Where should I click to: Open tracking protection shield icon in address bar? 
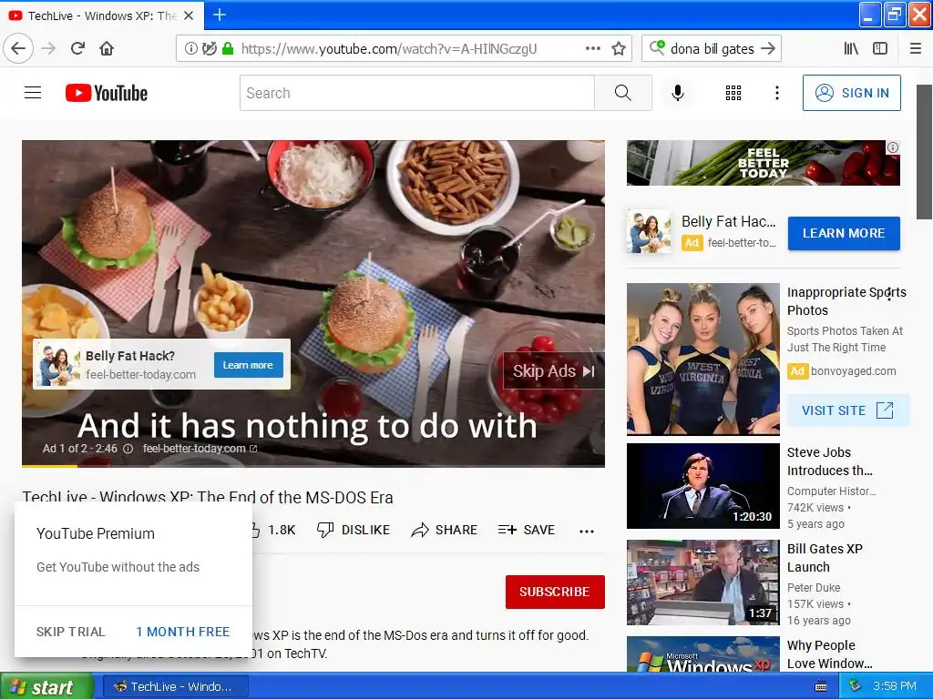pos(209,49)
